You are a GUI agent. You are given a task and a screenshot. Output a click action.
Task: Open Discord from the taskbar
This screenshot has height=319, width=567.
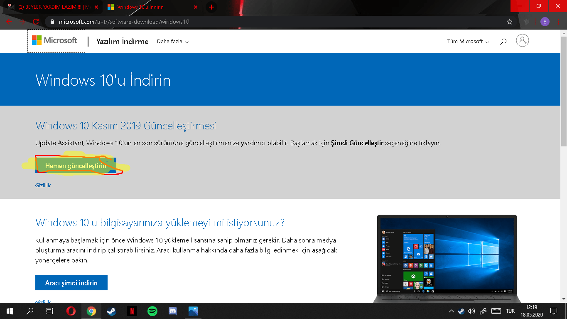[173, 311]
